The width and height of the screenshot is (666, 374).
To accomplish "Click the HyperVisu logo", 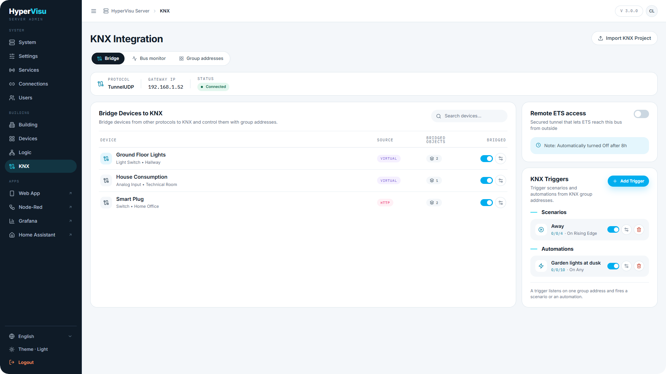I will (28, 11).
